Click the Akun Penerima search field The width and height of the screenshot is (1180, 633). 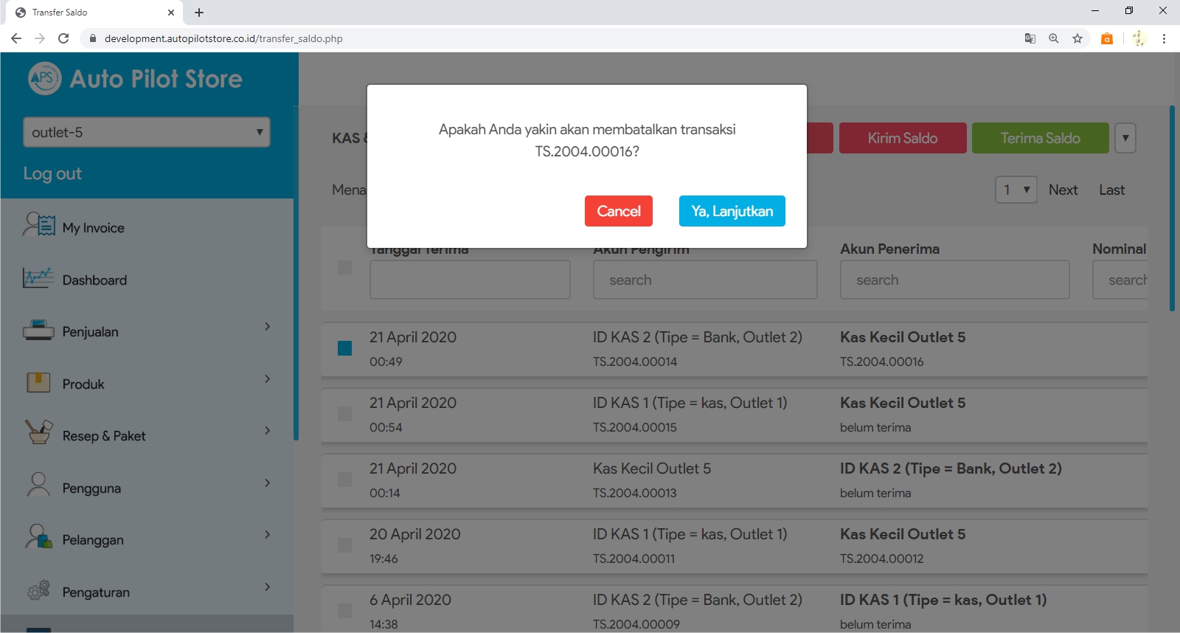pyautogui.click(x=954, y=280)
